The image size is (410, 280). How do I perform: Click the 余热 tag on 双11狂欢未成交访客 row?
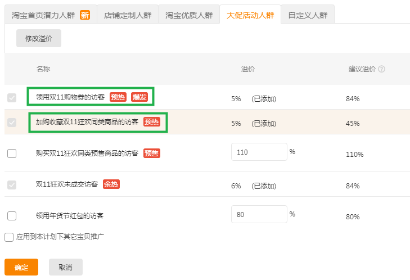click(x=111, y=184)
